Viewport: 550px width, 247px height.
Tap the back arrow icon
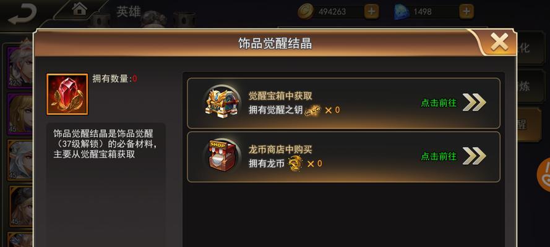pos(22,15)
